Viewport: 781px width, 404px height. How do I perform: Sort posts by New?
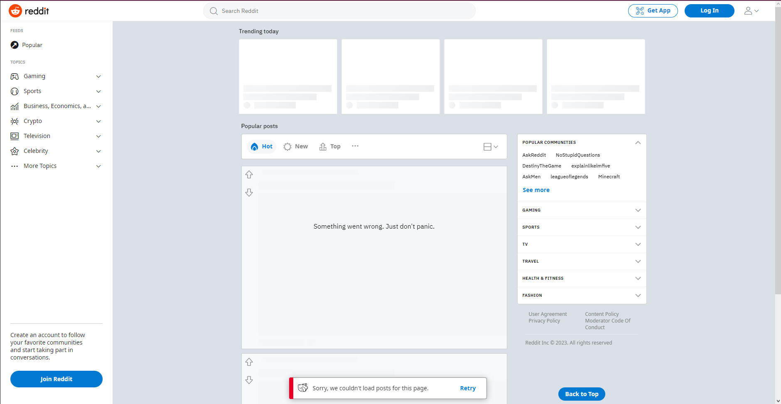click(296, 147)
